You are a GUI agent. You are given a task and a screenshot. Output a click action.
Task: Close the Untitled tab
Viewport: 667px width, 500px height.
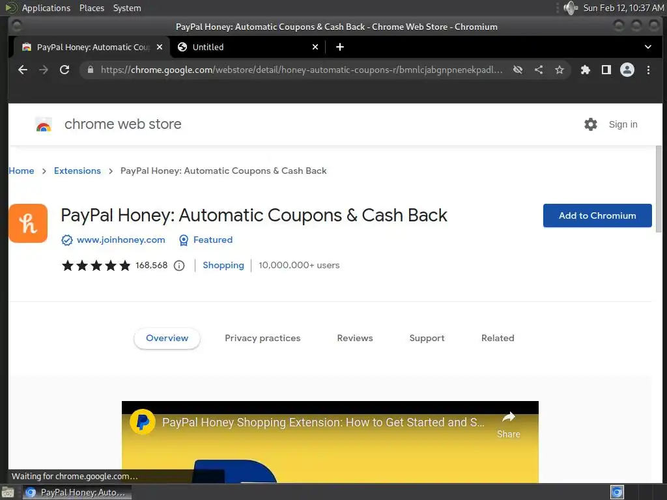click(x=315, y=47)
